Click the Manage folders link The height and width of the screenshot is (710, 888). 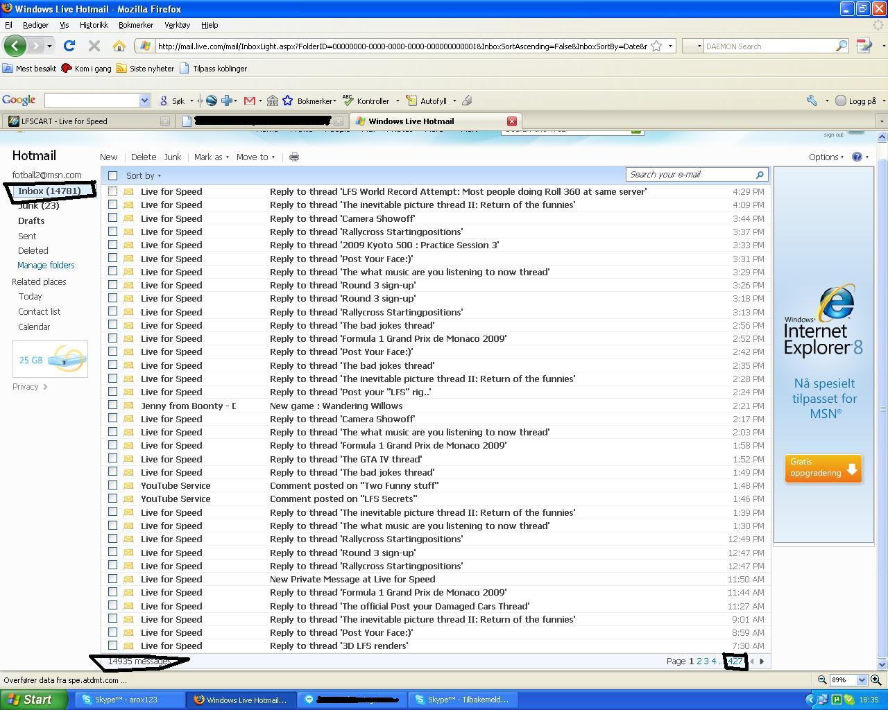pos(46,265)
